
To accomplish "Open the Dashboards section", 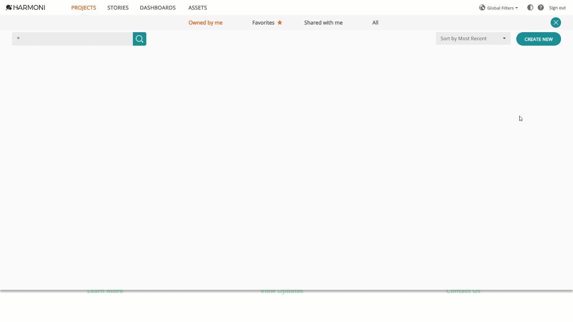I will 158,8.
